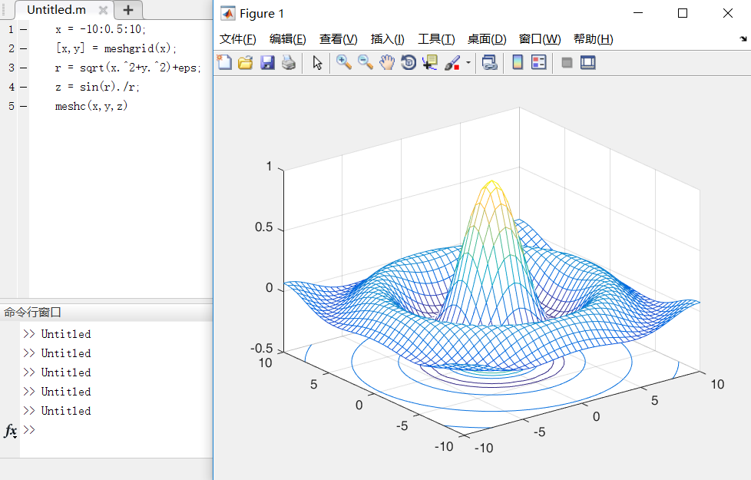Activate the Zoom In tool

click(342, 62)
